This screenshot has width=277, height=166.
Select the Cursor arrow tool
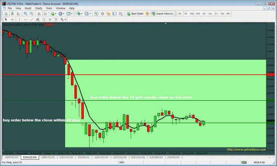coord(6,19)
